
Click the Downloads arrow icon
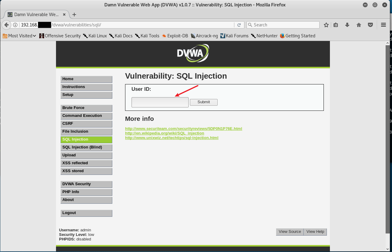(x=347, y=25)
